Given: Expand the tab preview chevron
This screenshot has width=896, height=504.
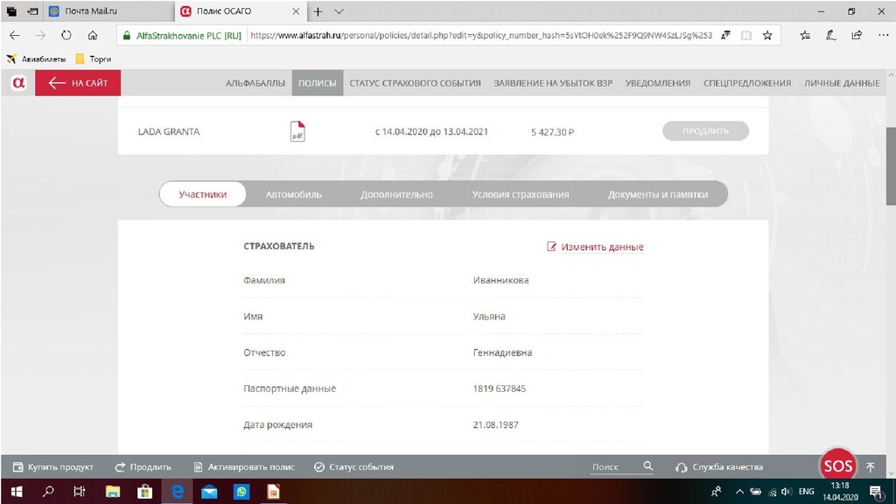Looking at the screenshot, I should point(339,11).
